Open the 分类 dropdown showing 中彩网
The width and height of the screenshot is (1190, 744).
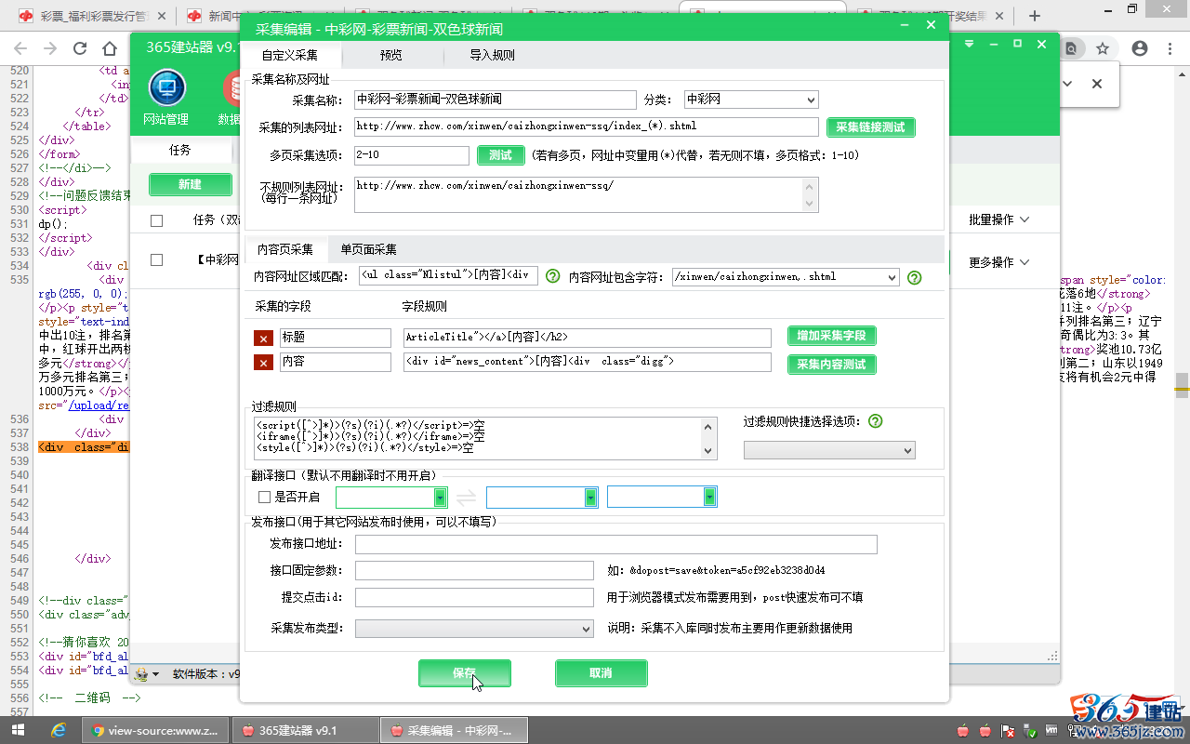750,100
